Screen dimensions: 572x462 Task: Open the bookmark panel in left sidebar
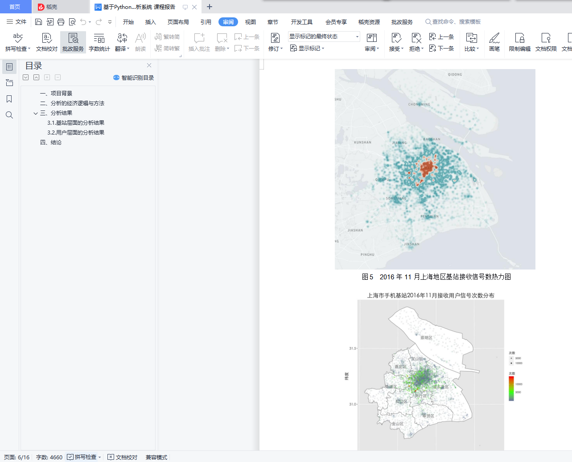9,99
